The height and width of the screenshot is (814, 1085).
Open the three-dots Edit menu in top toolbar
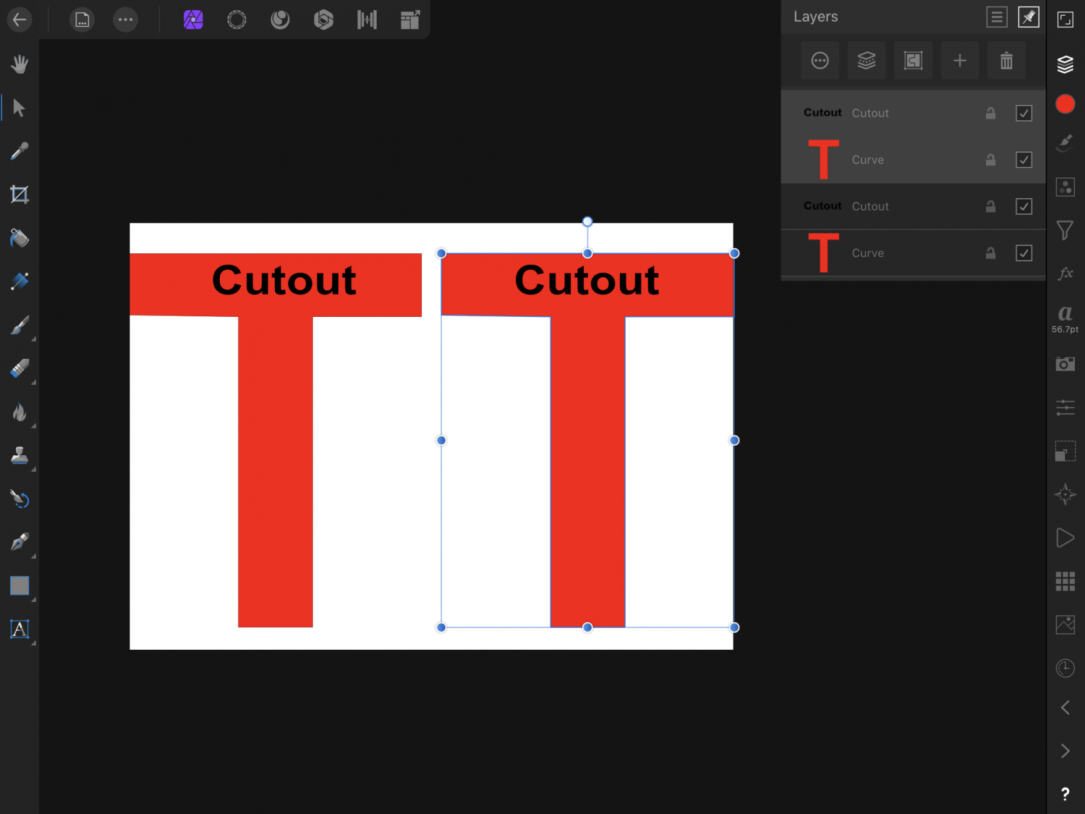point(126,20)
